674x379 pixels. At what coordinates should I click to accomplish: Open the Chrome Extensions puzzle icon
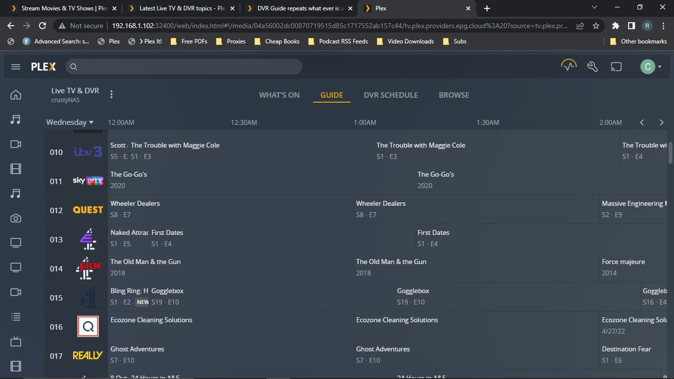pos(615,26)
